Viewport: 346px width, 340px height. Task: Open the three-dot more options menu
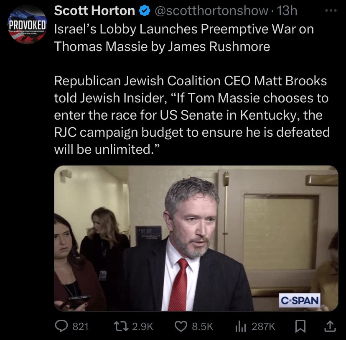click(x=331, y=10)
